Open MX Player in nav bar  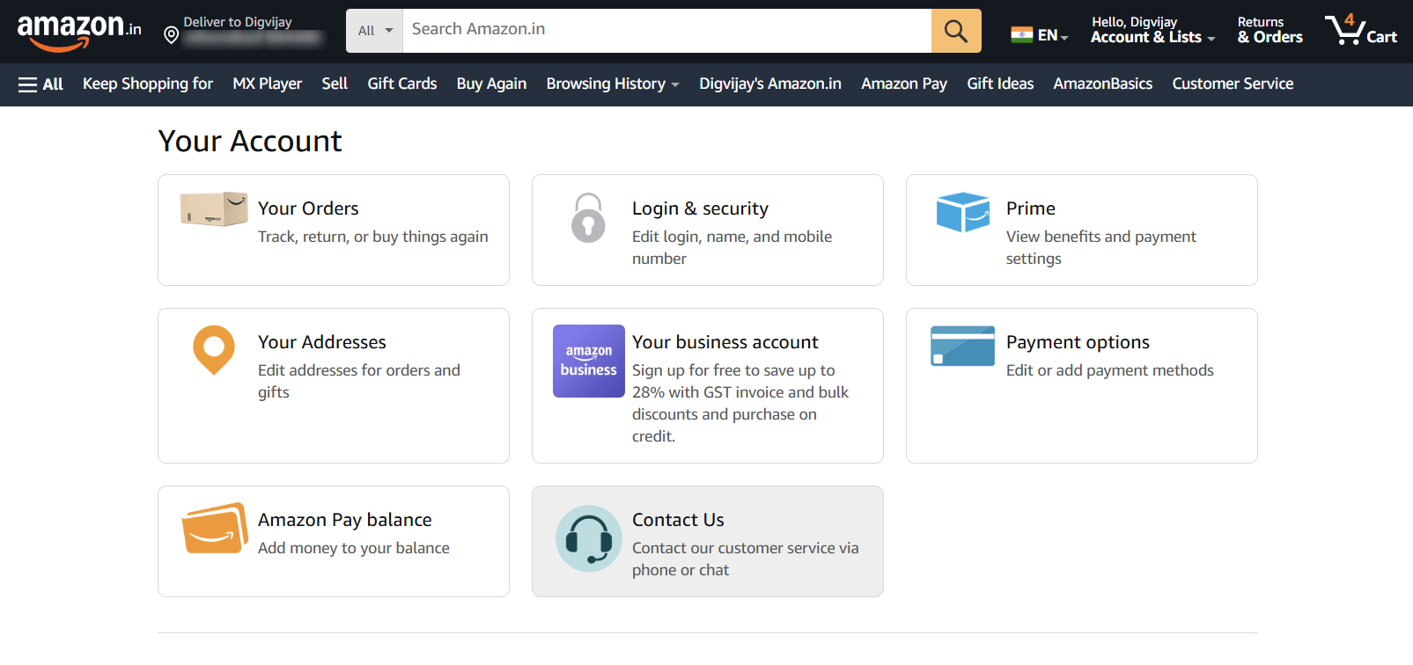point(268,84)
